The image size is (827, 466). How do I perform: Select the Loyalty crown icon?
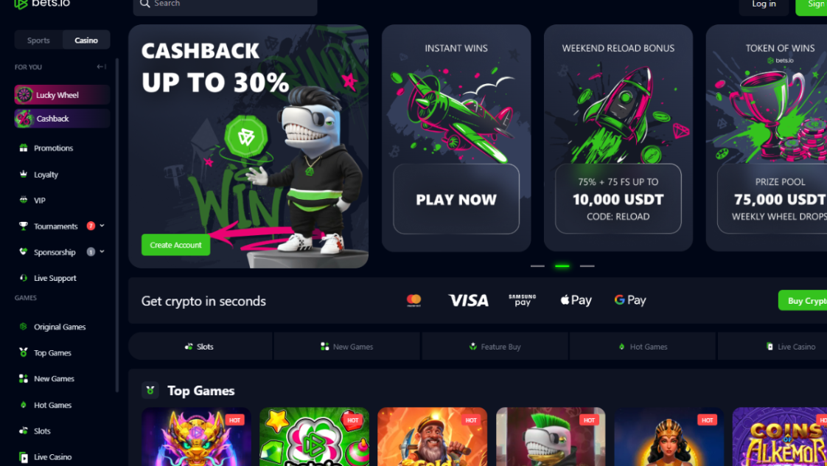23,173
